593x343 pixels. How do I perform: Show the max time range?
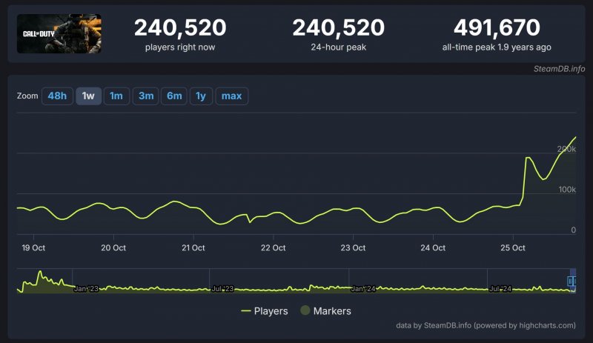pyautogui.click(x=232, y=96)
